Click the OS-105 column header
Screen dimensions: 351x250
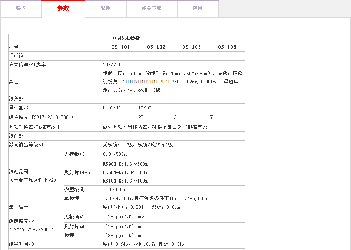click(x=227, y=47)
